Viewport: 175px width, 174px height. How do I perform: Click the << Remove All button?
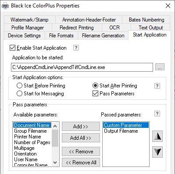(x=81, y=163)
